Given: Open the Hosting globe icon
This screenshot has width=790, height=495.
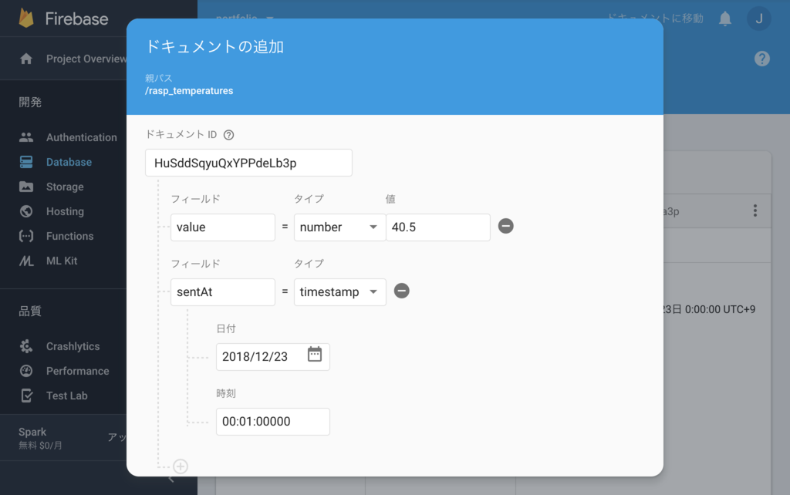Looking at the screenshot, I should tap(26, 211).
